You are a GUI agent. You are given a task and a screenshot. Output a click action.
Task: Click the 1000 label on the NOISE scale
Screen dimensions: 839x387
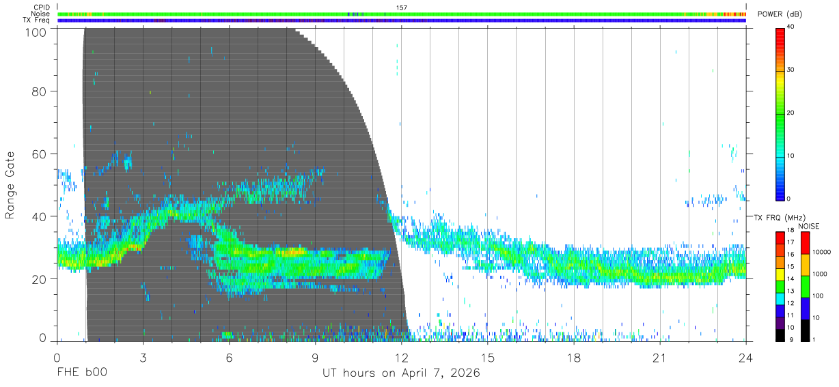(x=819, y=274)
